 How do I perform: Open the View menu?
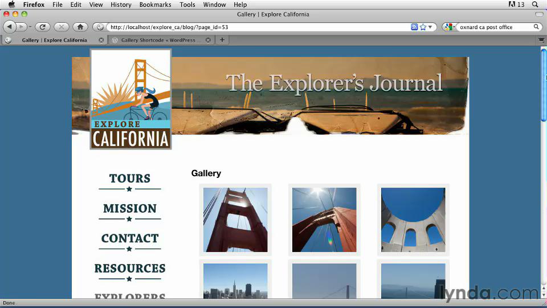click(x=96, y=5)
